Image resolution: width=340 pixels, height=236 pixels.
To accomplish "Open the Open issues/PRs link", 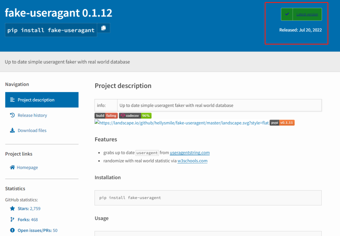I will pos(37,230).
